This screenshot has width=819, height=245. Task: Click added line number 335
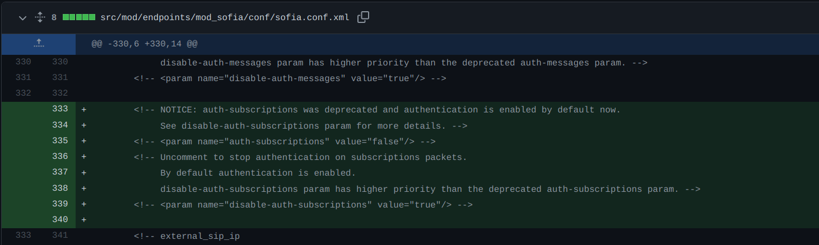tap(60, 141)
